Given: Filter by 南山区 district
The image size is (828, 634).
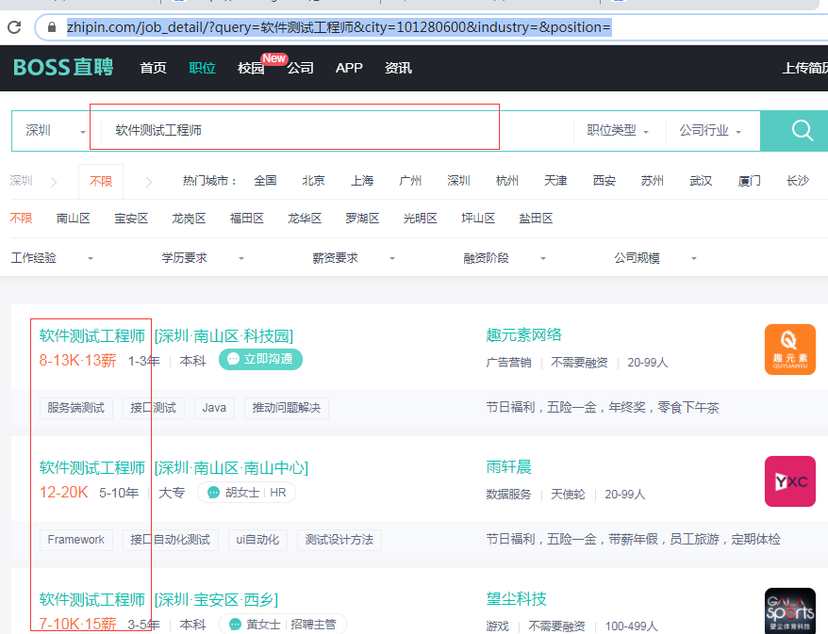Looking at the screenshot, I should [x=74, y=219].
